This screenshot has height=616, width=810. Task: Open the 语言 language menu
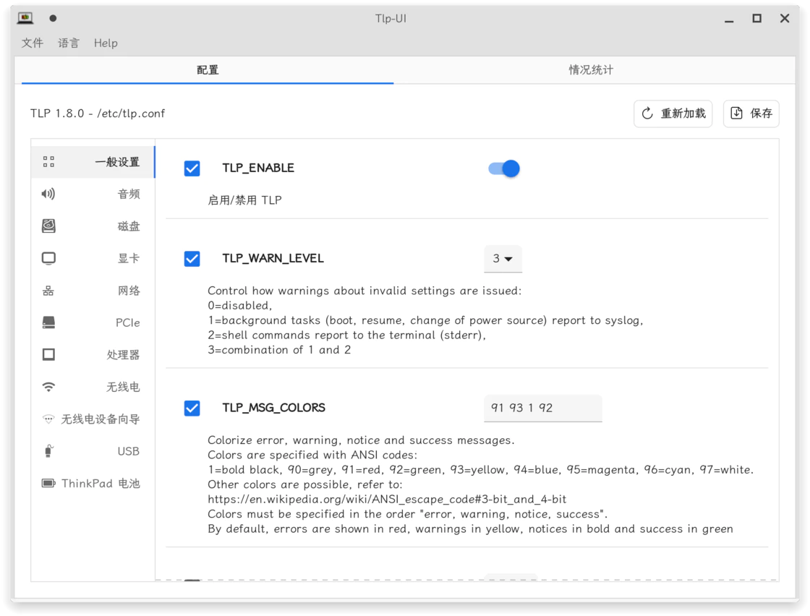(69, 43)
